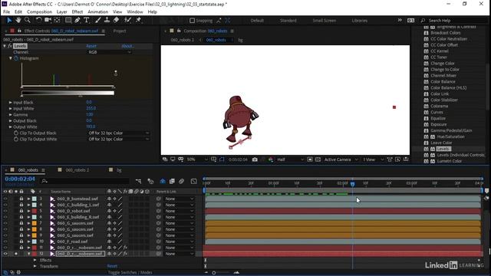
Task: Click the About link for Levels
Action: click(128, 46)
